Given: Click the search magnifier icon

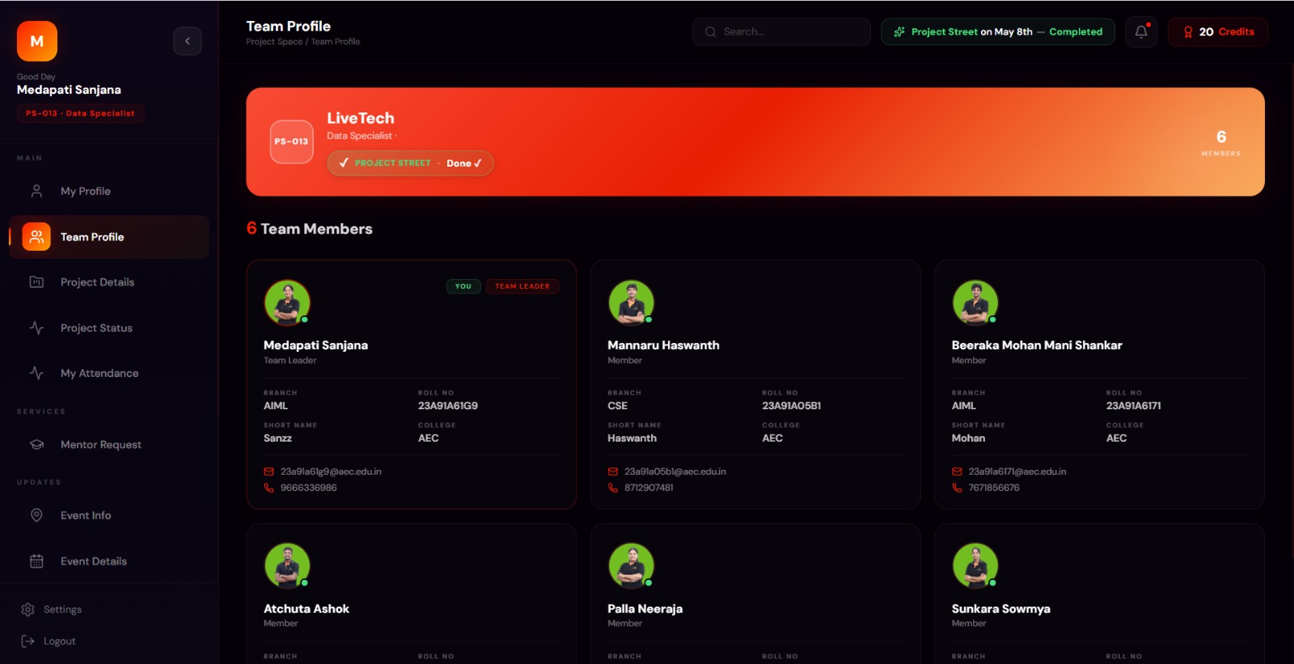Looking at the screenshot, I should pos(710,32).
